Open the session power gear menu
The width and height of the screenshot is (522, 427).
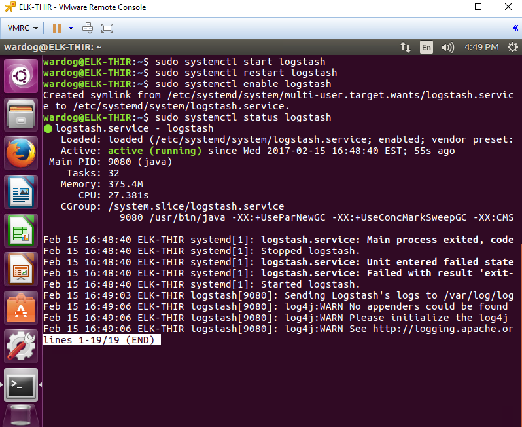[x=512, y=47]
